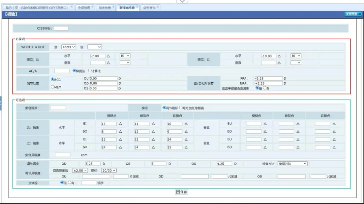This screenshot has width=364, height=204.
Task: Open the 会员管理 tab
Action: click(84, 8)
